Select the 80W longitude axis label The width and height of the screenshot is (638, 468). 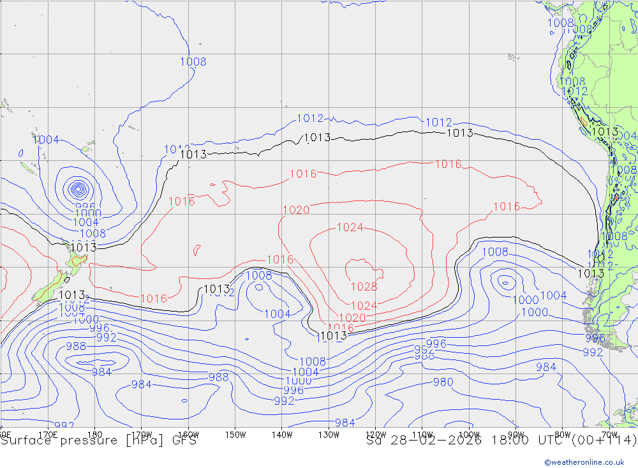point(563,435)
